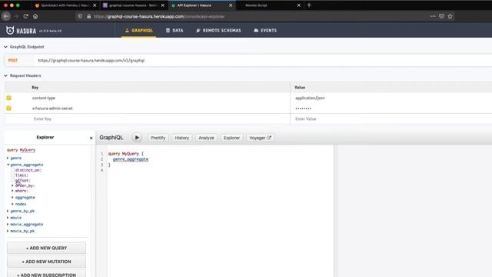This screenshot has width=492, height=277.
Task: Click the Pocket save icon
Action: pyautogui.click(x=441, y=16)
